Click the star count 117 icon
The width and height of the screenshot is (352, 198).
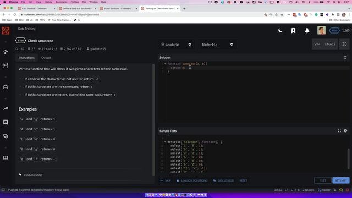tap(16, 49)
